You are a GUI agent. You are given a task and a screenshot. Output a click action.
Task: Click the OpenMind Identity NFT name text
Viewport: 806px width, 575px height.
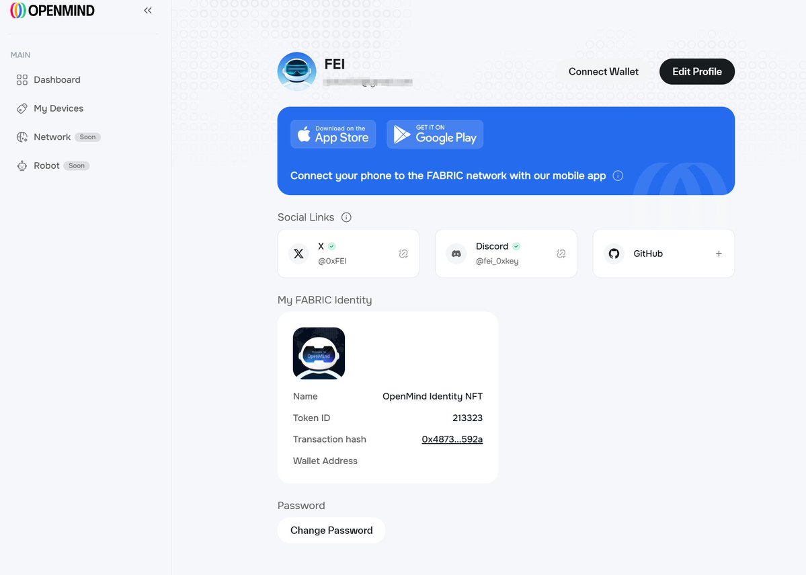point(432,397)
